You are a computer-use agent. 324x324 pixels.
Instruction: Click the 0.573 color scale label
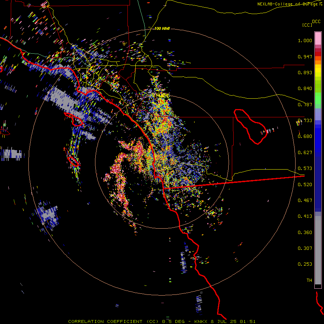305,168
